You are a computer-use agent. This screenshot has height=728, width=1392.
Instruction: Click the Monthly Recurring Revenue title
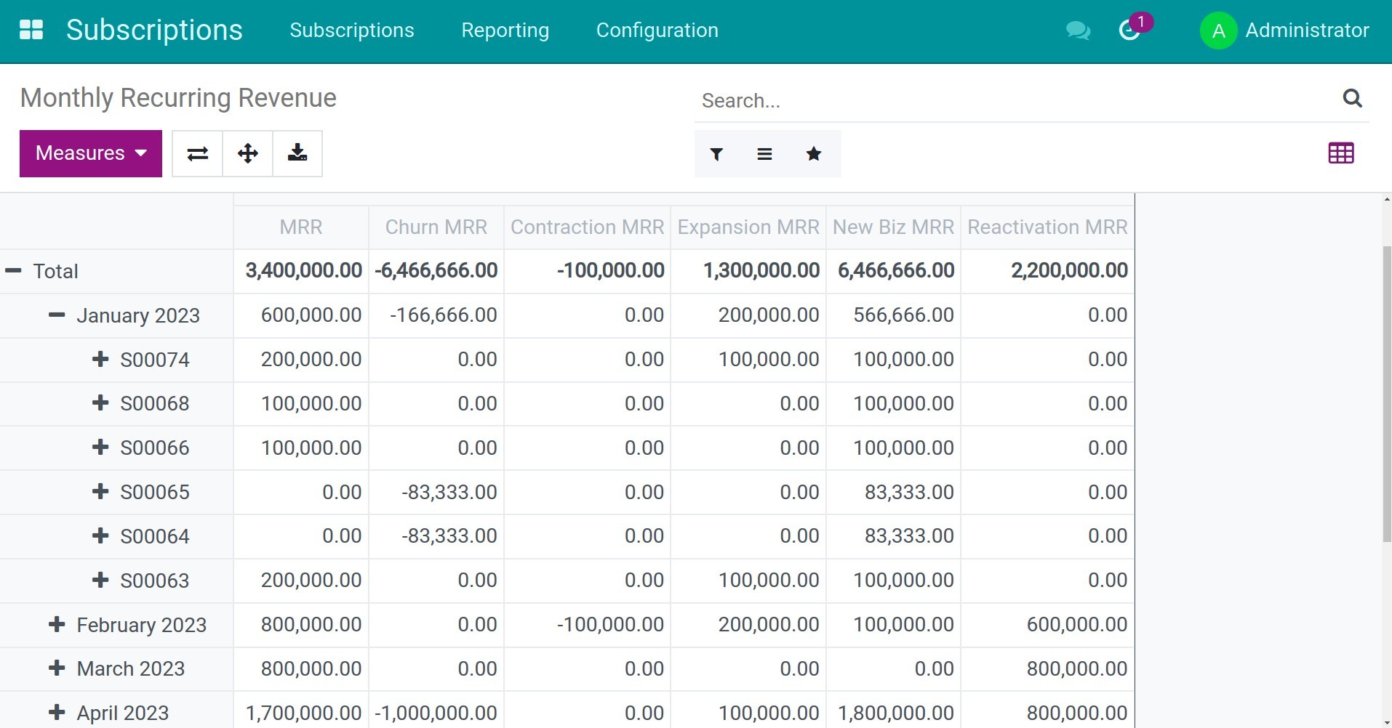coord(178,98)
